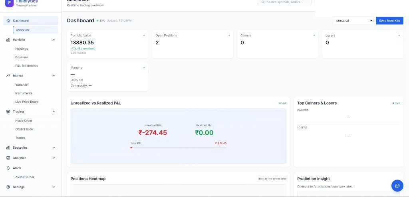The image size is (409, 197).
Task: Click the Settings gear icon
Action: click(8, 187)
